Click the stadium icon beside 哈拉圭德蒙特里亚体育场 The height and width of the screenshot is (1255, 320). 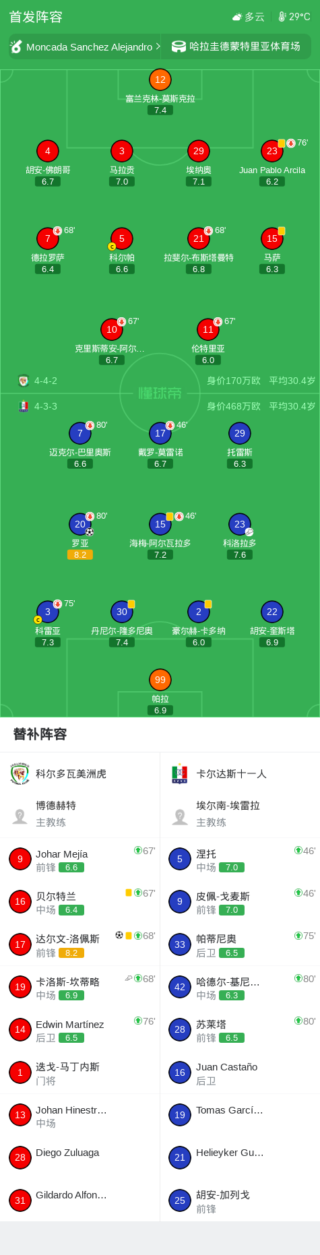click(179, 46)
